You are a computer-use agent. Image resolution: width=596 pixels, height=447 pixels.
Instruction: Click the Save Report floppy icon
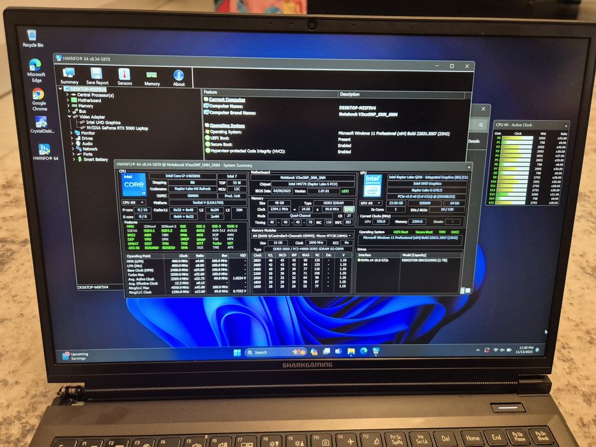tap(97, 76)
